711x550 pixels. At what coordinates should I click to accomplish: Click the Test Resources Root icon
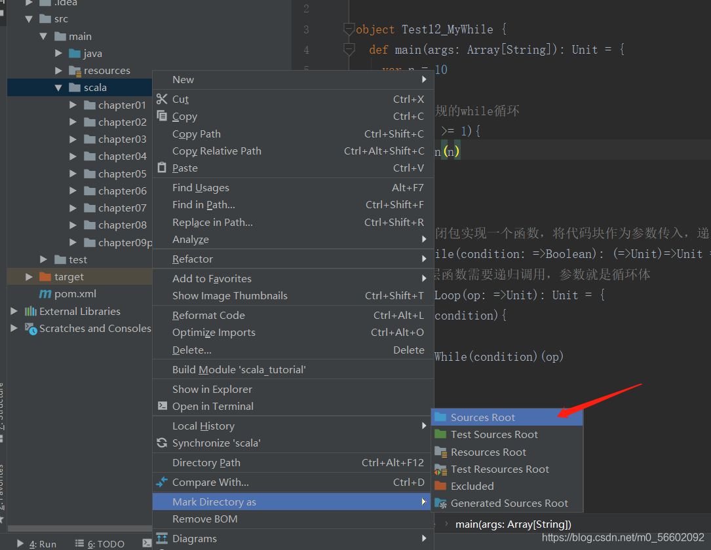[x=441, y=469]
